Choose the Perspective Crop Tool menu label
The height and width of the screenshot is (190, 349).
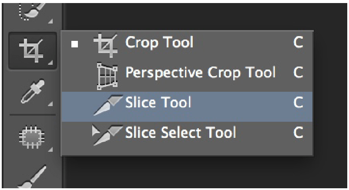pos(201,72)
